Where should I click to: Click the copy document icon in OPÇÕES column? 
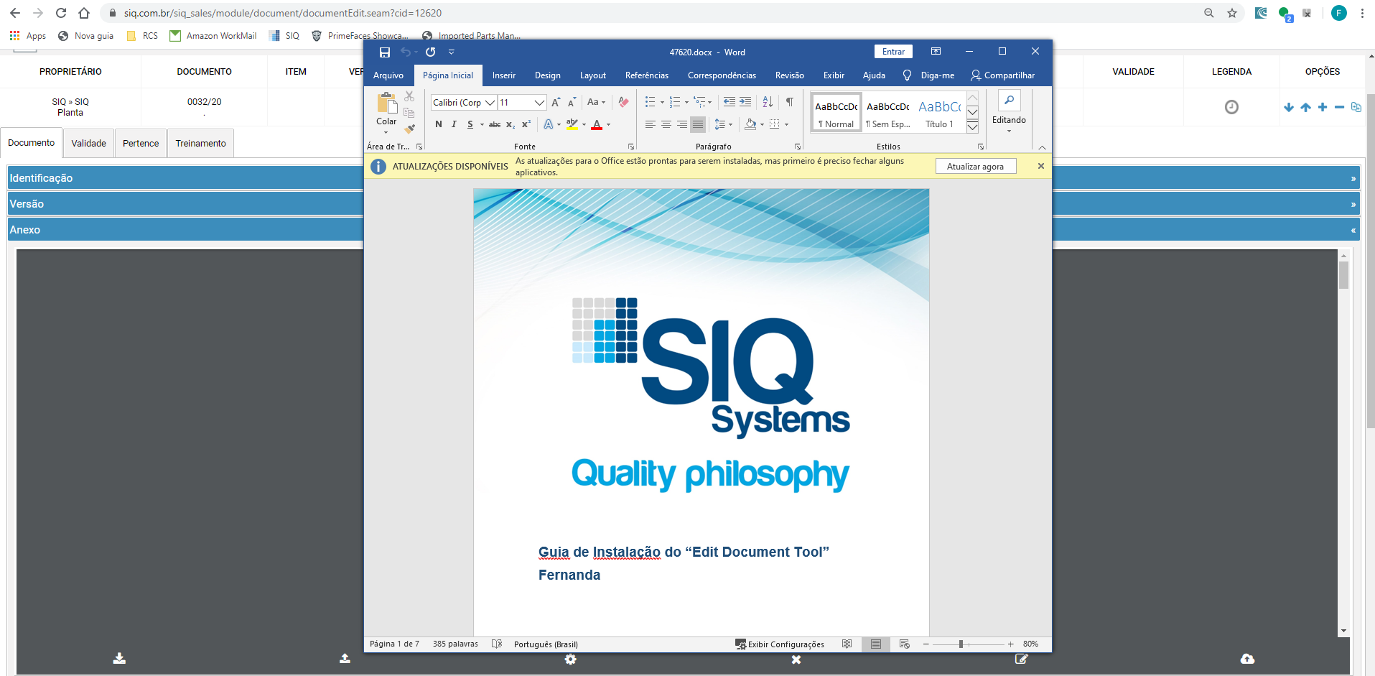1356,108
